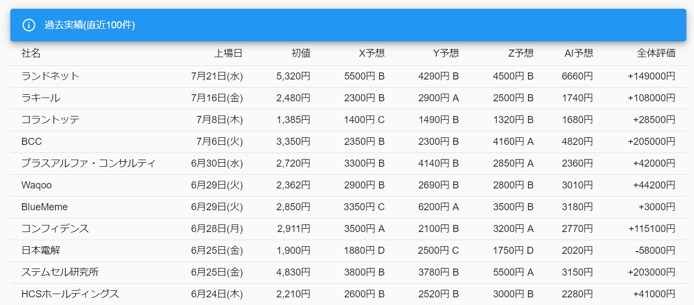The height and width of the screenshot is (305, 694).
Task: Click the AI予想 column header
Action: 578,53
